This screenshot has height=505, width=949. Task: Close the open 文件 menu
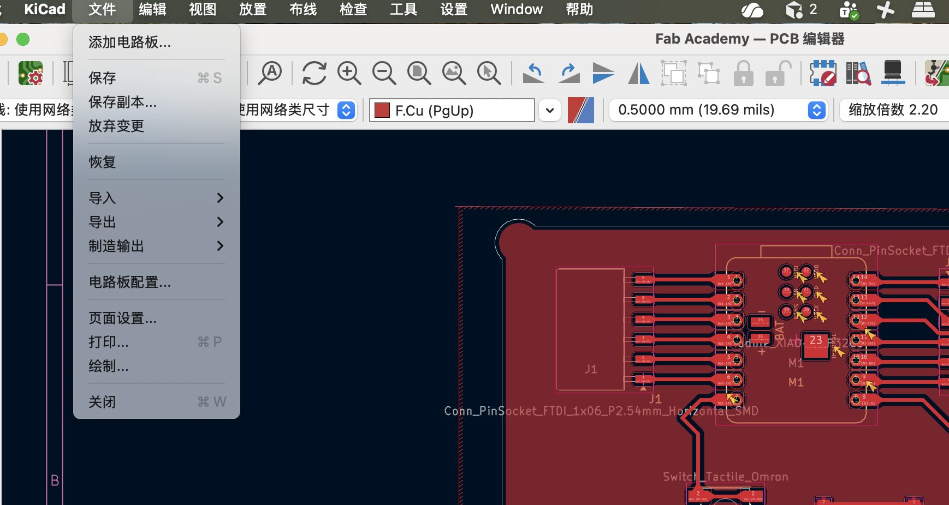point(102,9)
